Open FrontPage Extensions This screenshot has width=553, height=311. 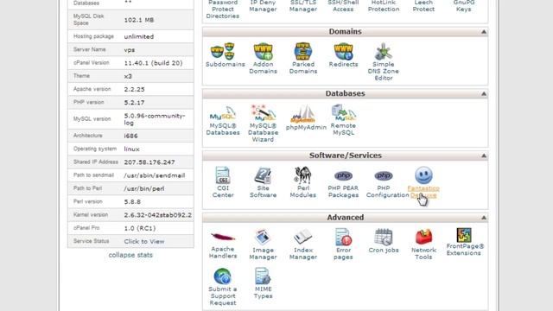point(464,235)
